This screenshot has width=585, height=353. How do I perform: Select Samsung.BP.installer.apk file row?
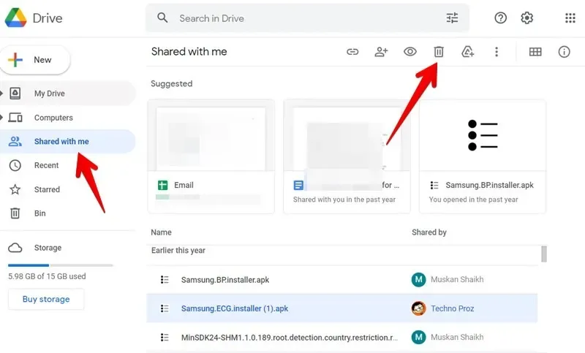click(342, 280)
